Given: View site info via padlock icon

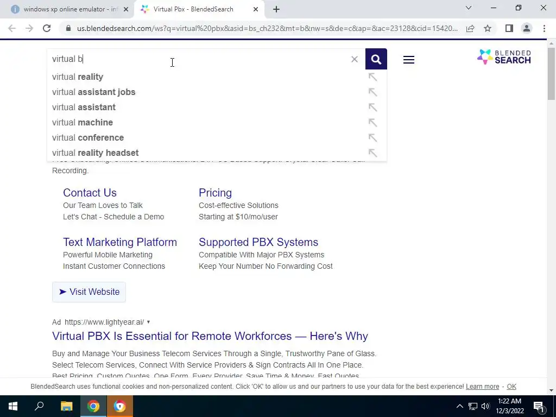Looking at the screenshot, I should click(68, 28).
